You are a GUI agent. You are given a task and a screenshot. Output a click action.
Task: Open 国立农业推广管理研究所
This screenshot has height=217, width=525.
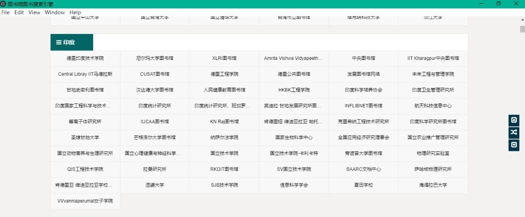click(433, 137)
